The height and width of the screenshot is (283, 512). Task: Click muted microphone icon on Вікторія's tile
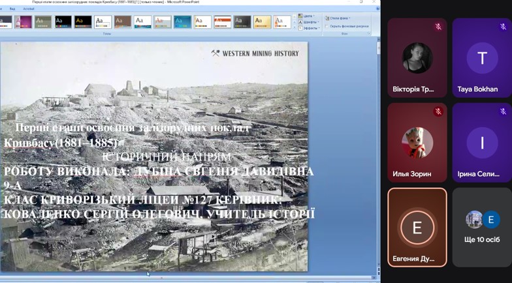point(438,27)
